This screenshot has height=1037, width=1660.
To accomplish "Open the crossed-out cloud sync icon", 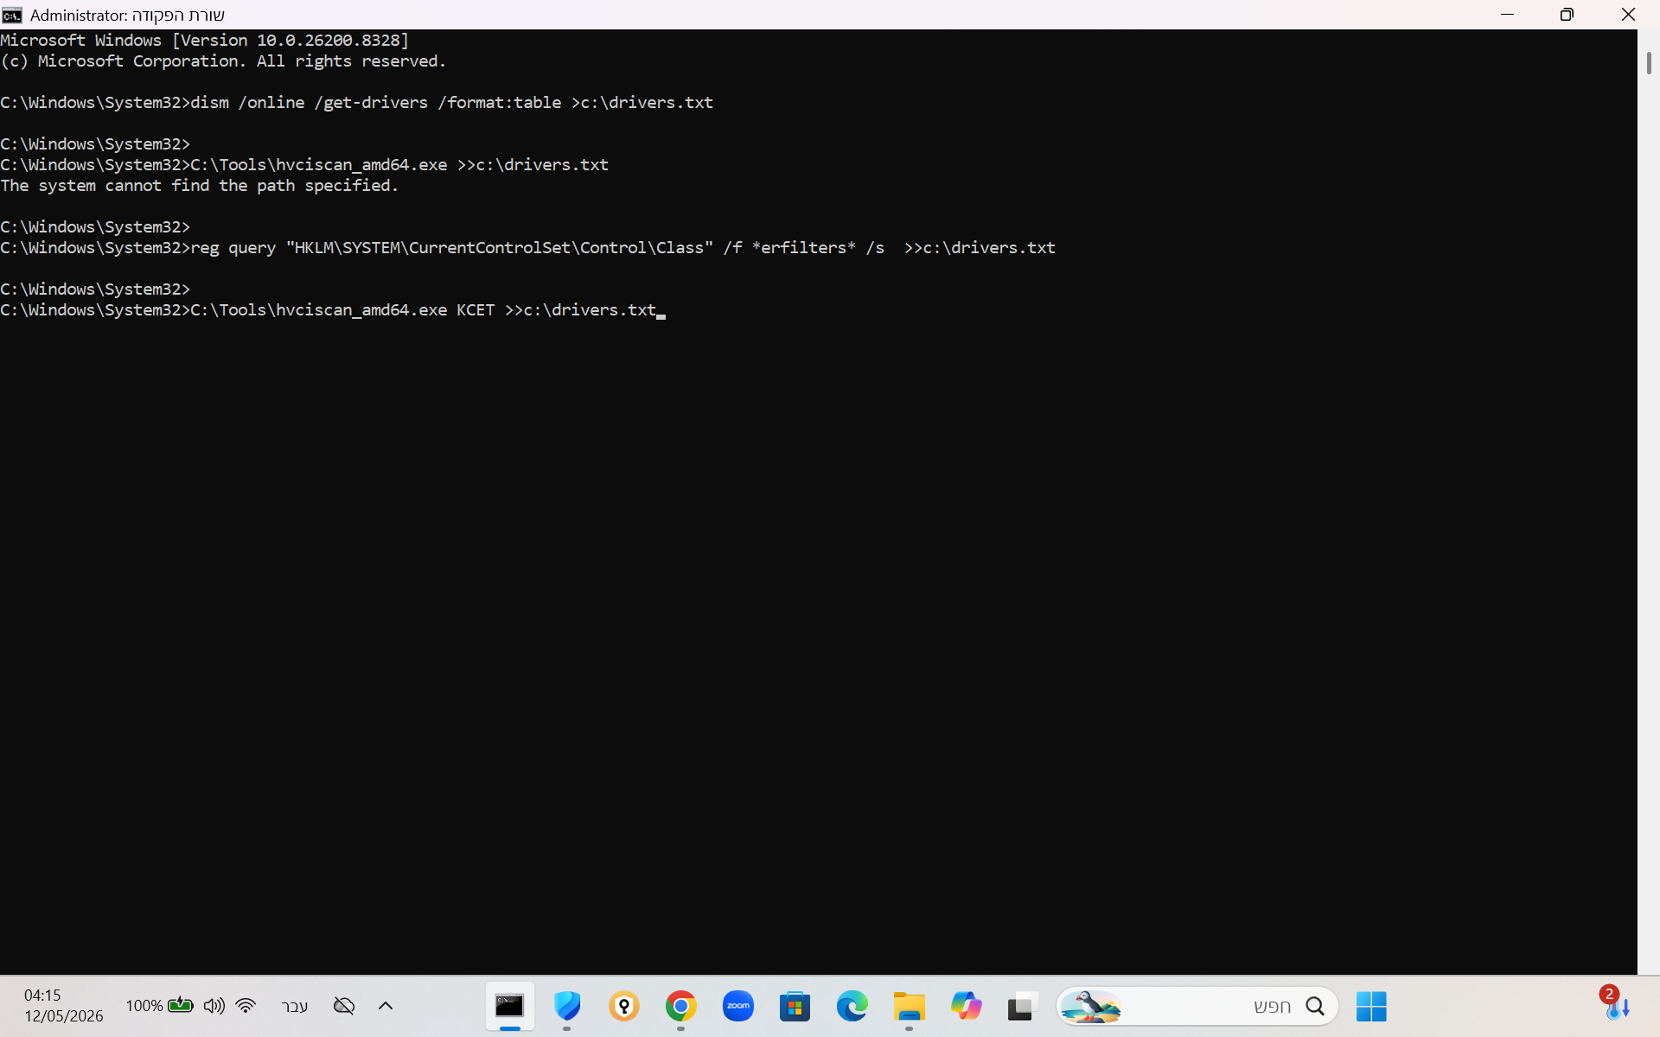I will pos(344,1005).
